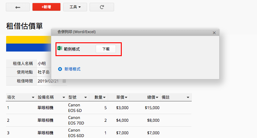Click the Excel icon beside 範例格式
Viewport: 257px width, 138px height.
(60, 48)
